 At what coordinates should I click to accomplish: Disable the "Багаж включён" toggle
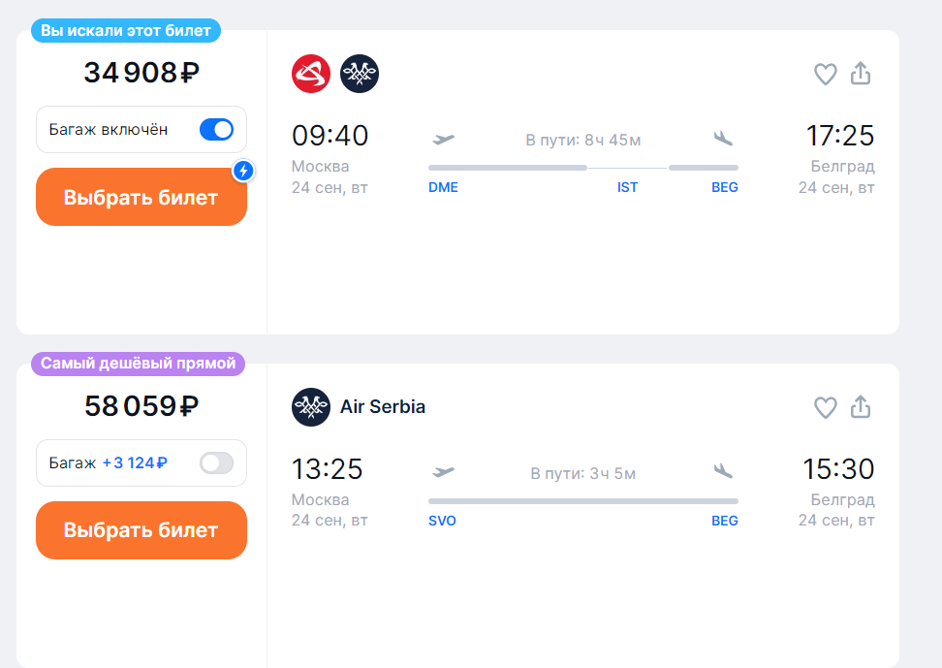(x=216, y=130)
